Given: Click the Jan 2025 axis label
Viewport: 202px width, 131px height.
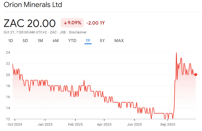Looking at the screenshot, I should 45,125.
